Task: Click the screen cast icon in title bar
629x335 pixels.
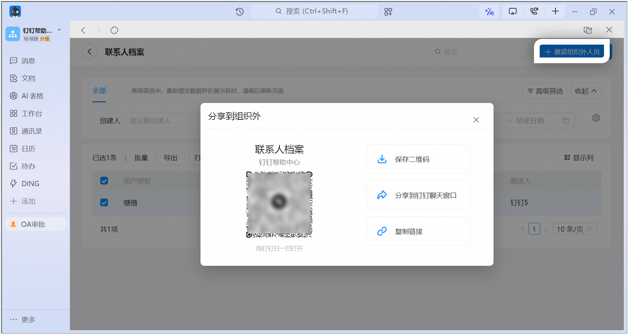Action: click(512, 11)
